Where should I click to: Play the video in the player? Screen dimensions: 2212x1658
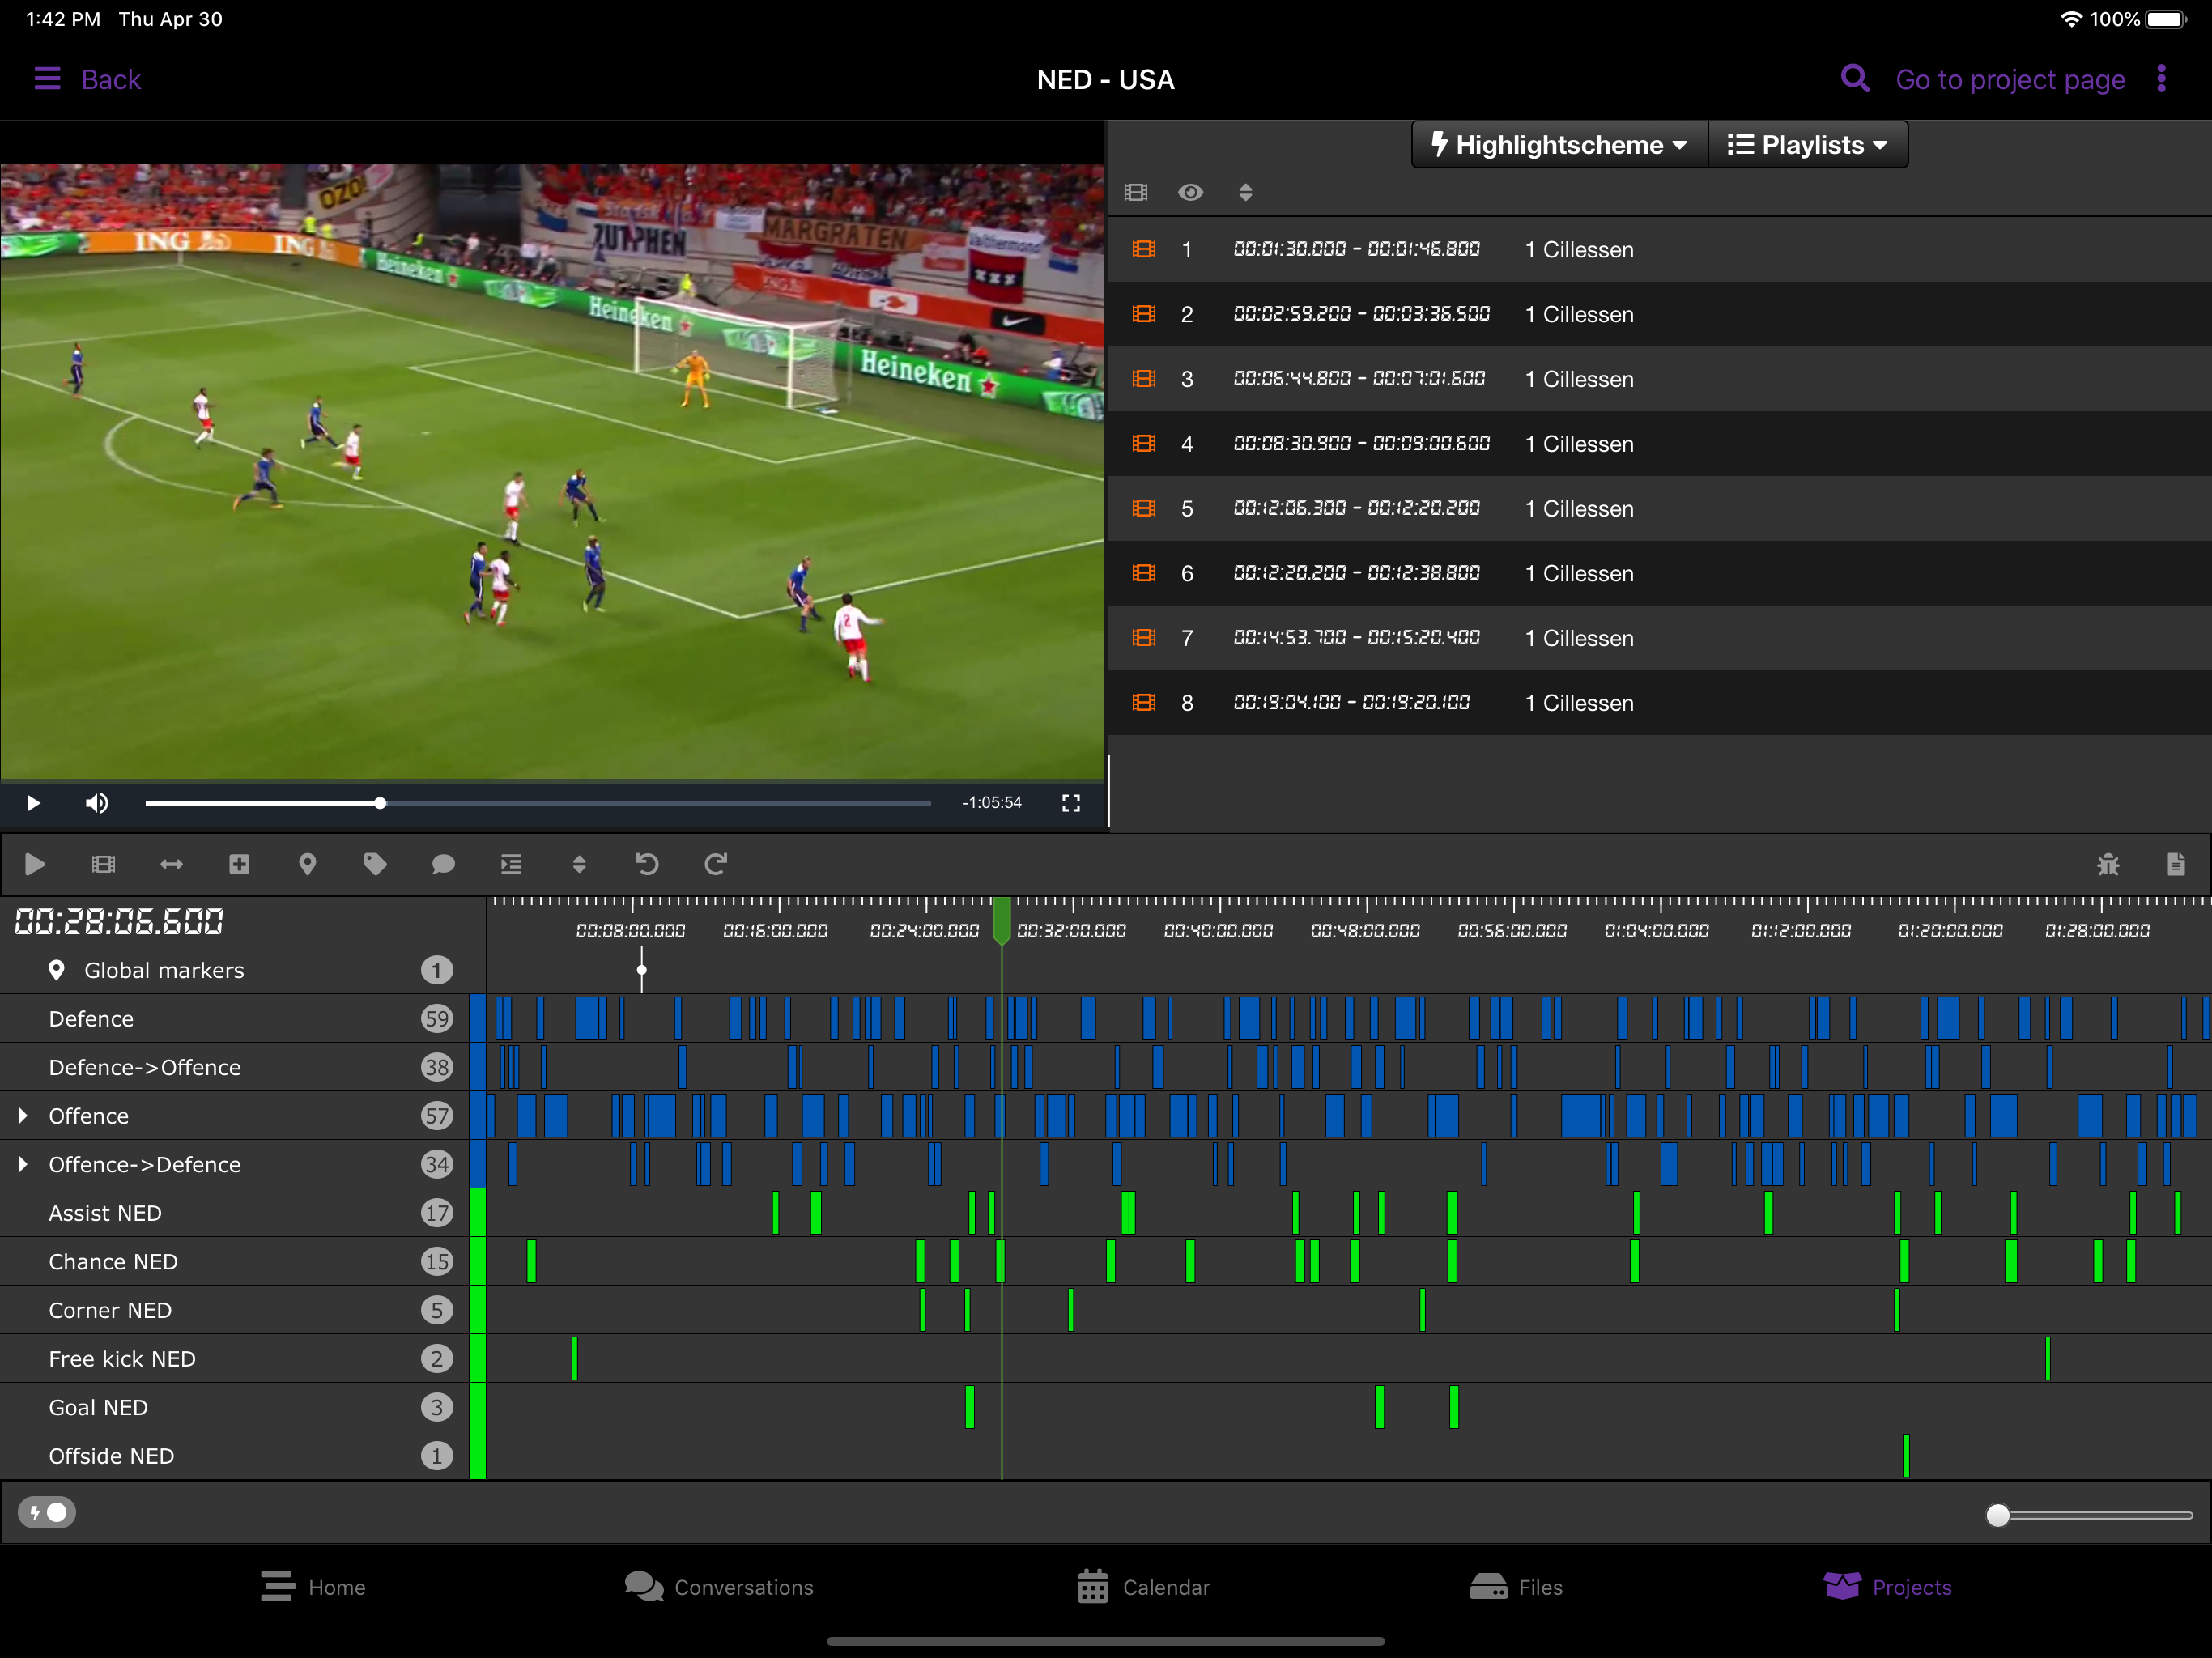click(33, 803)
